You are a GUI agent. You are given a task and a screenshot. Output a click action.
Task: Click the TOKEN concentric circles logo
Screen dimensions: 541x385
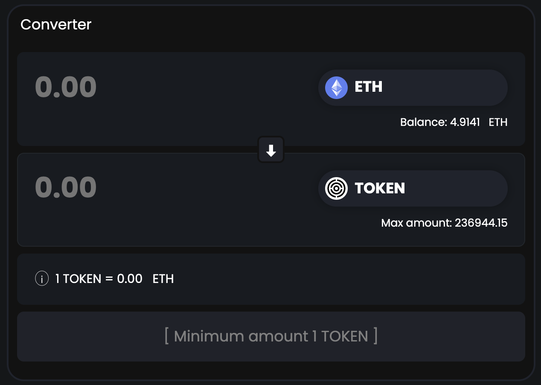pyautogui.click(x=336, y=188)
